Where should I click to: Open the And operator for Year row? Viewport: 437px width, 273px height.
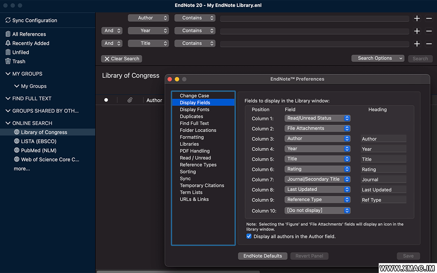(x=111, y=31)
